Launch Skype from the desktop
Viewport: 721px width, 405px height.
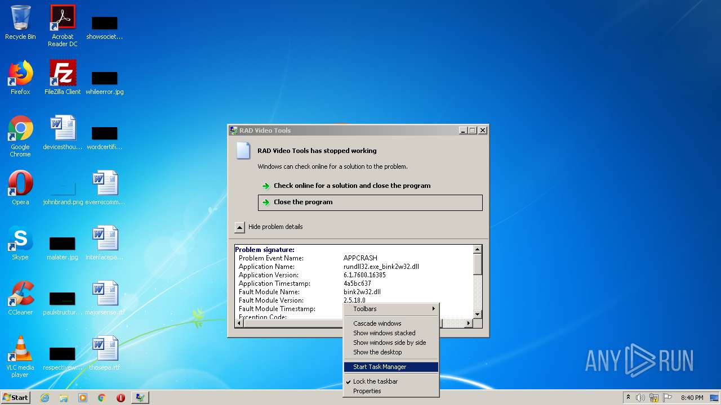[x=20, y=243]
